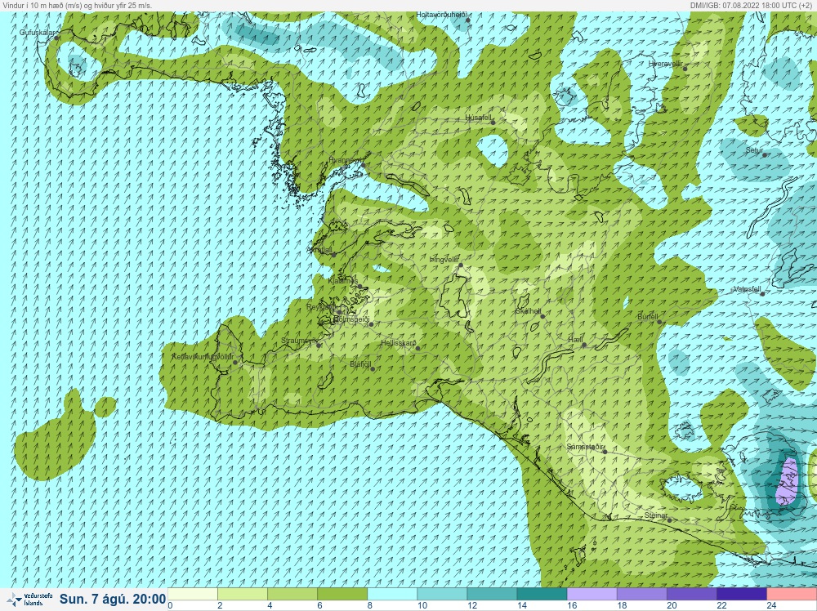Select the Setur station label

pyautogui.click(x=754, y=150)
